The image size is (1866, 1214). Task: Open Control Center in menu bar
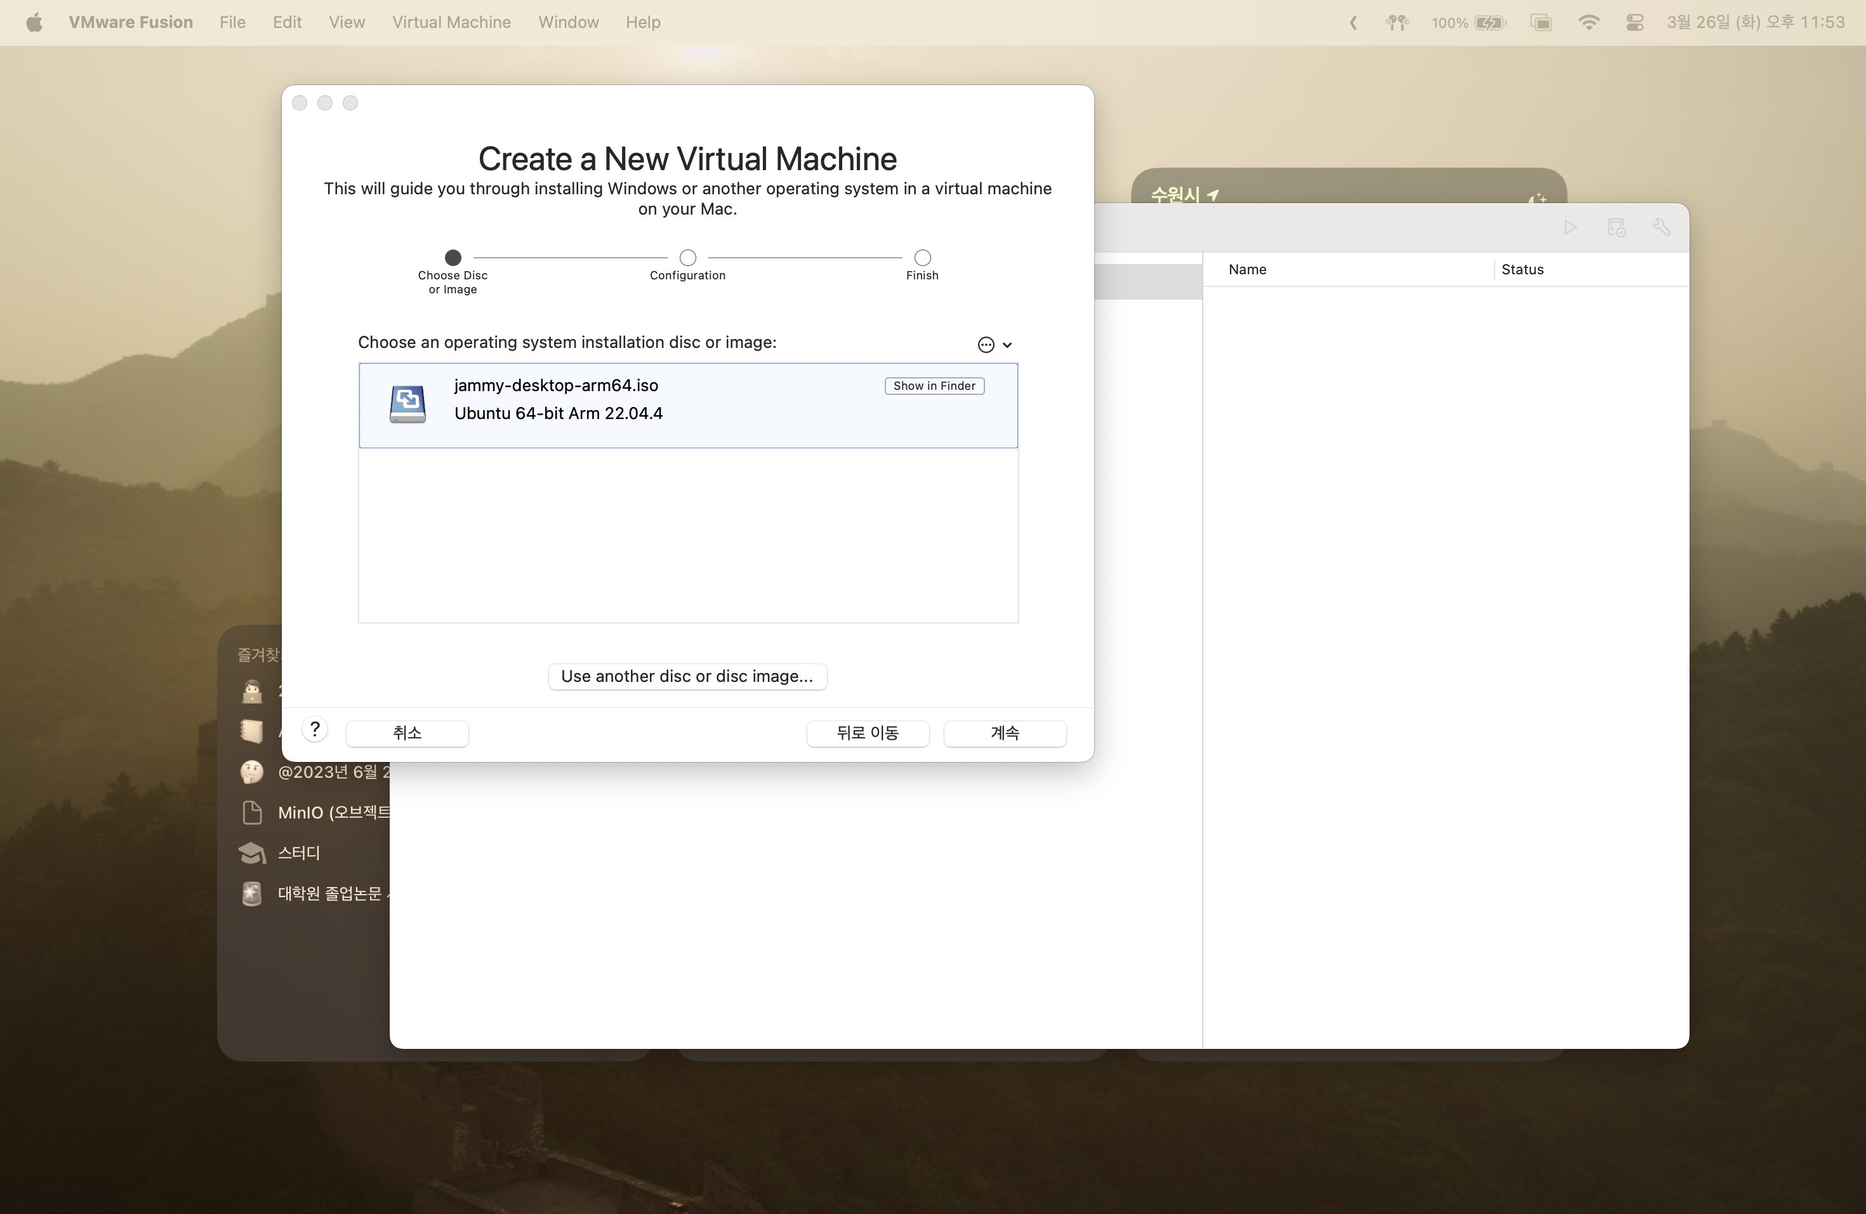tap(1635, 22)
